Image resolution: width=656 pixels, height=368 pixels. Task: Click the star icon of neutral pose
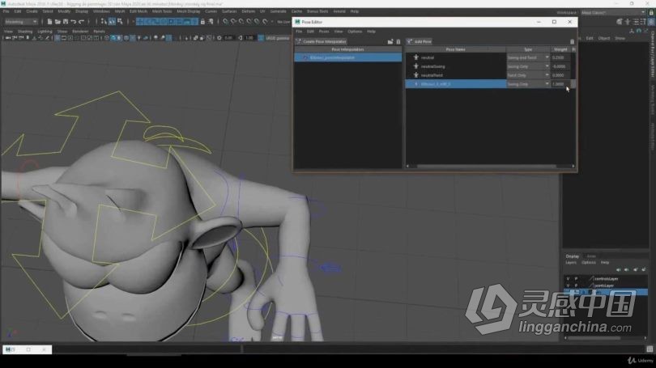pyautogui.click(x=415, y=57)
